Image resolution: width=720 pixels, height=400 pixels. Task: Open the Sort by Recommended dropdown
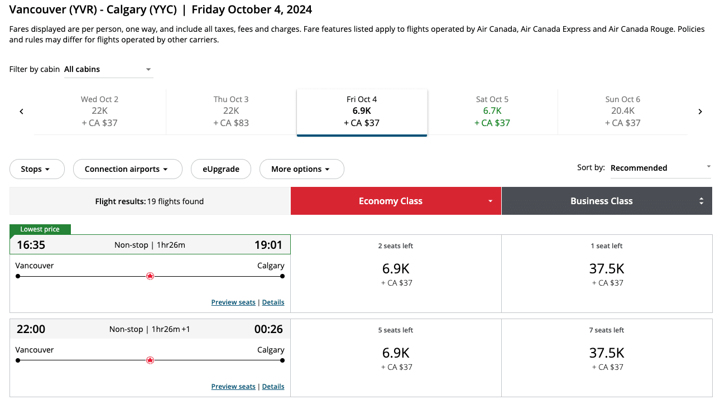tap(660, 168)
